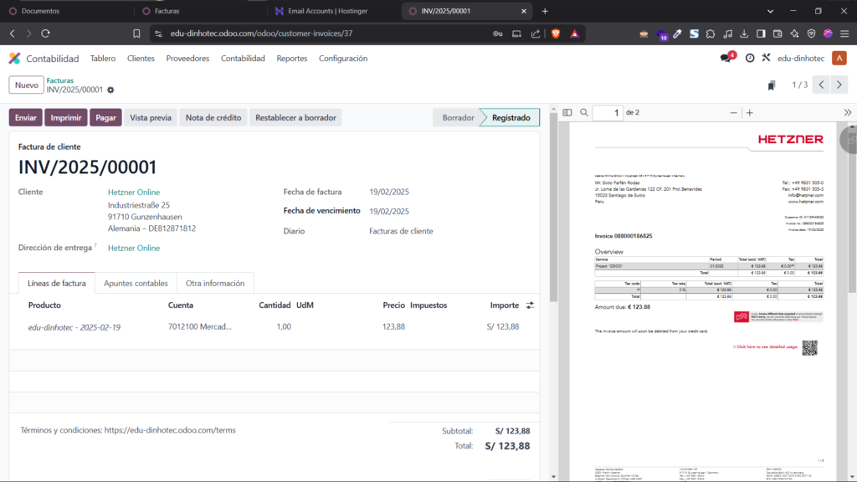
Task: Go to previous record arrow
Action: [x=821, y=85]
